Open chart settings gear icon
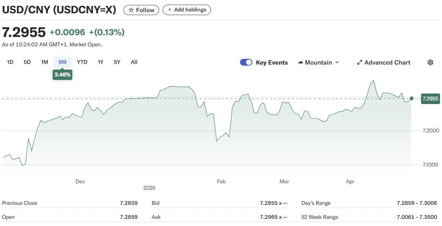The image size is (442, 226). (430, 62)
